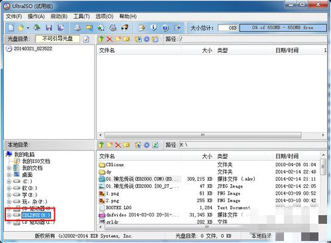The width and height of the screenshot is (331, 243).
Task: Select 我的电脑 in local tree
Action: tap(24, 154)
